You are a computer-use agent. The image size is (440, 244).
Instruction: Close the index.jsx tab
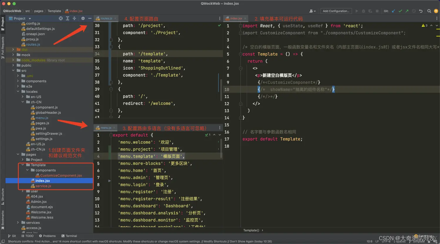(x=245, y=18)
